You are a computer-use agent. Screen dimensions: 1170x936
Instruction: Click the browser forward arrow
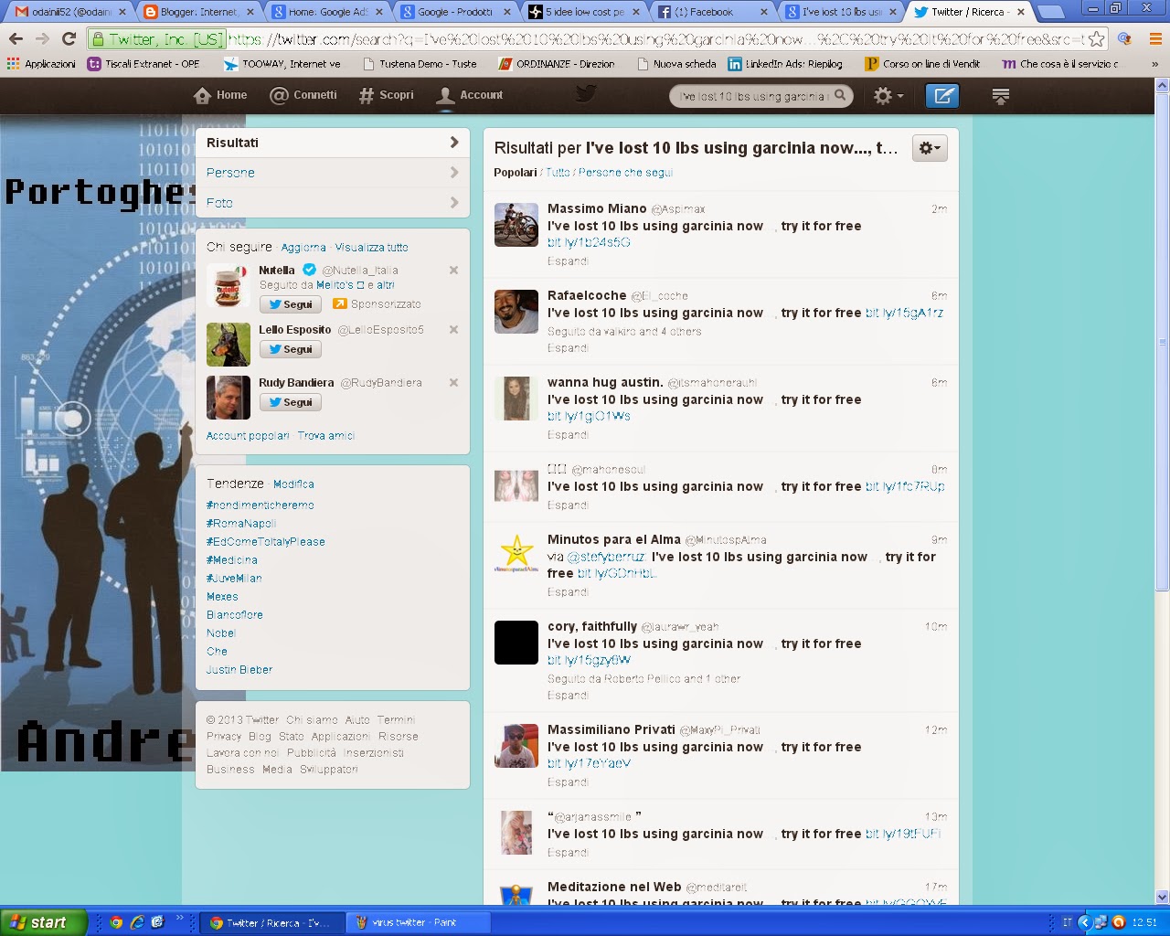42,39
